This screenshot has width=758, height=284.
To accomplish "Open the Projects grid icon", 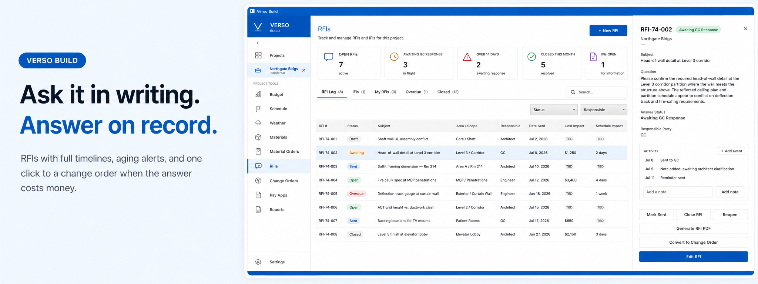I will pyautogui.click(x=258, y=55).
